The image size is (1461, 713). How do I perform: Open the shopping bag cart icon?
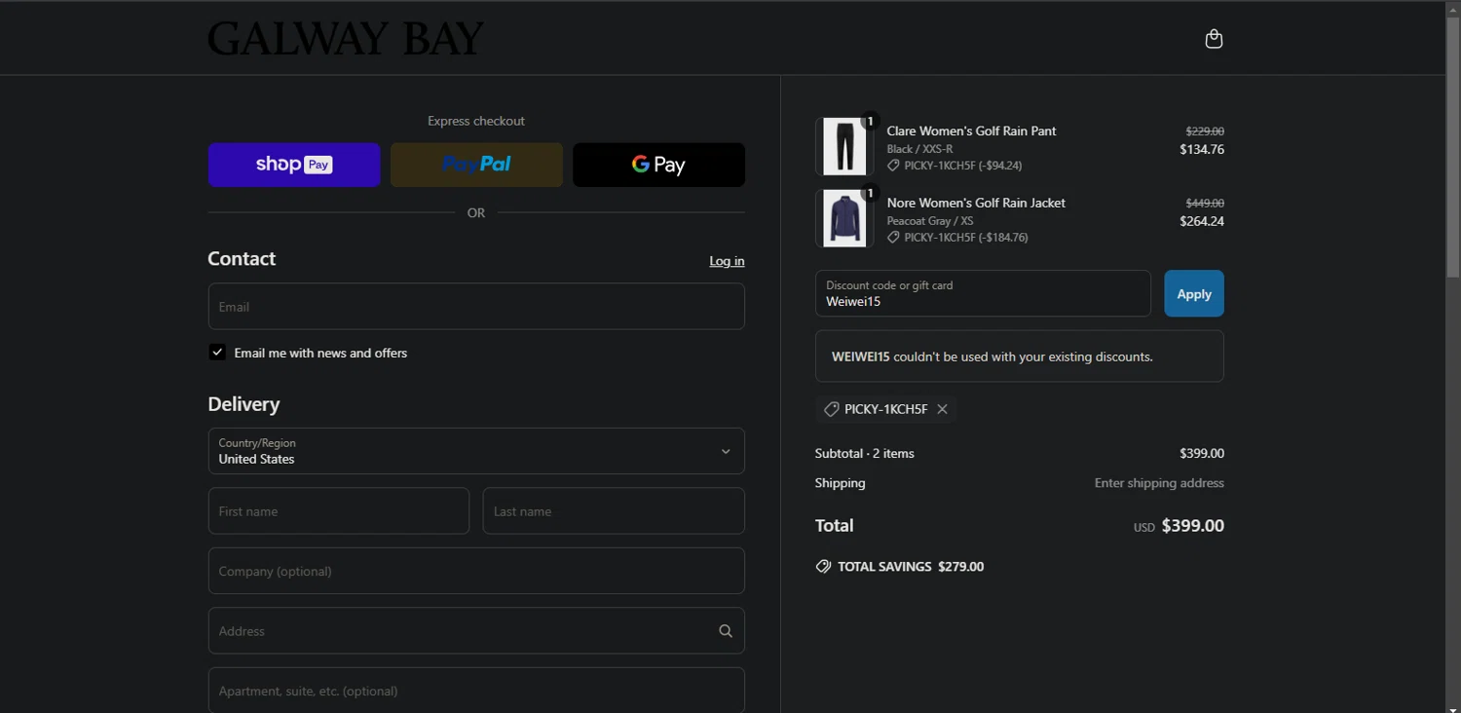pyautogui.click(x=1214, y=39)
